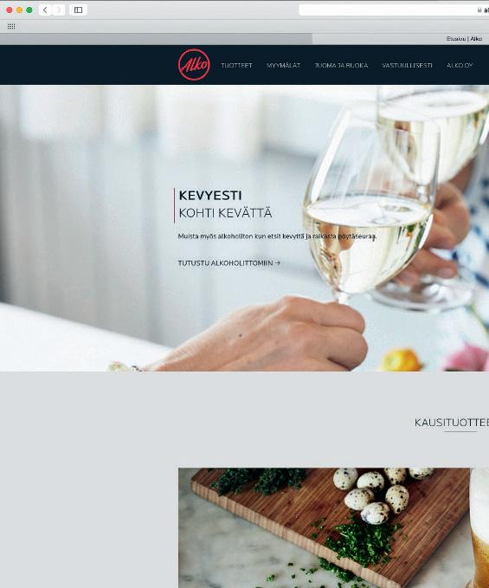The height and width of the screenshot is (588, 489).
Task: Follow the TUTUSTU ALKOHOLITTOMIIN link
Action: [229, 263]
